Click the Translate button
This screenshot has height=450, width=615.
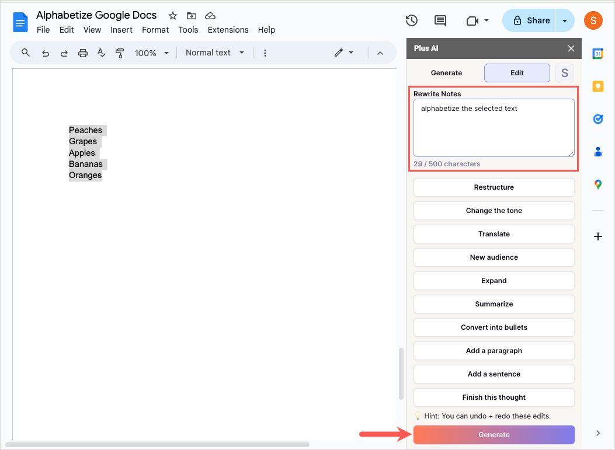click(x=494, y=234)
